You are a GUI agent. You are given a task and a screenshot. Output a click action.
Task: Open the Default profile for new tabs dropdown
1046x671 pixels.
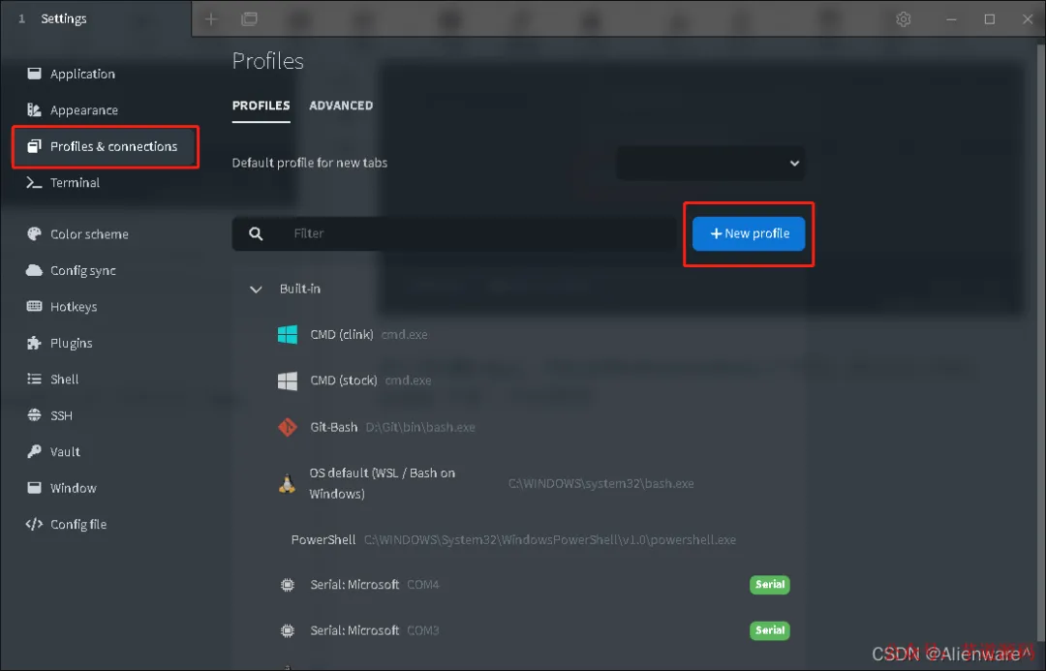(710, 163)
